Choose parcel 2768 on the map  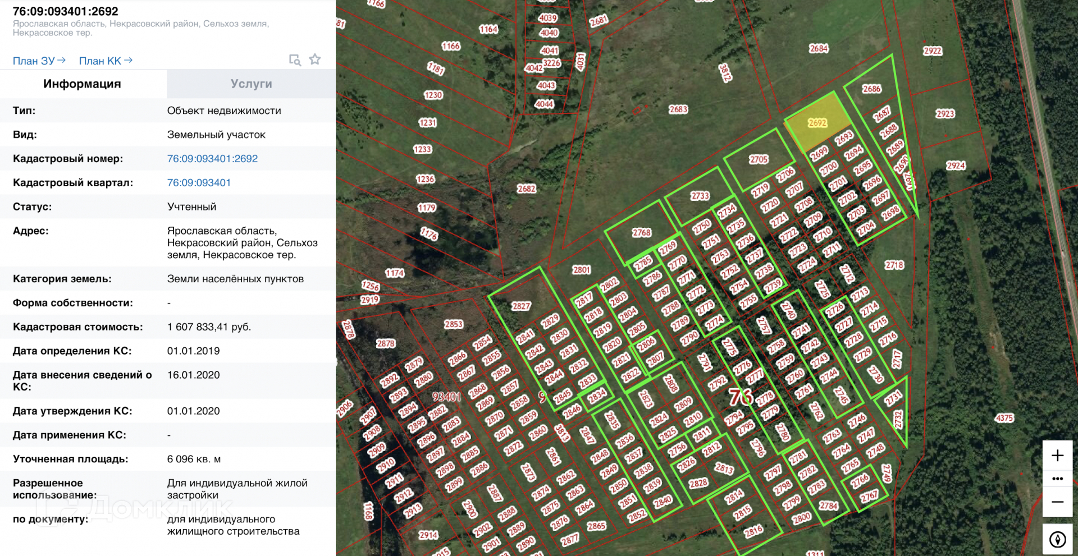click(x=641, y=232)
